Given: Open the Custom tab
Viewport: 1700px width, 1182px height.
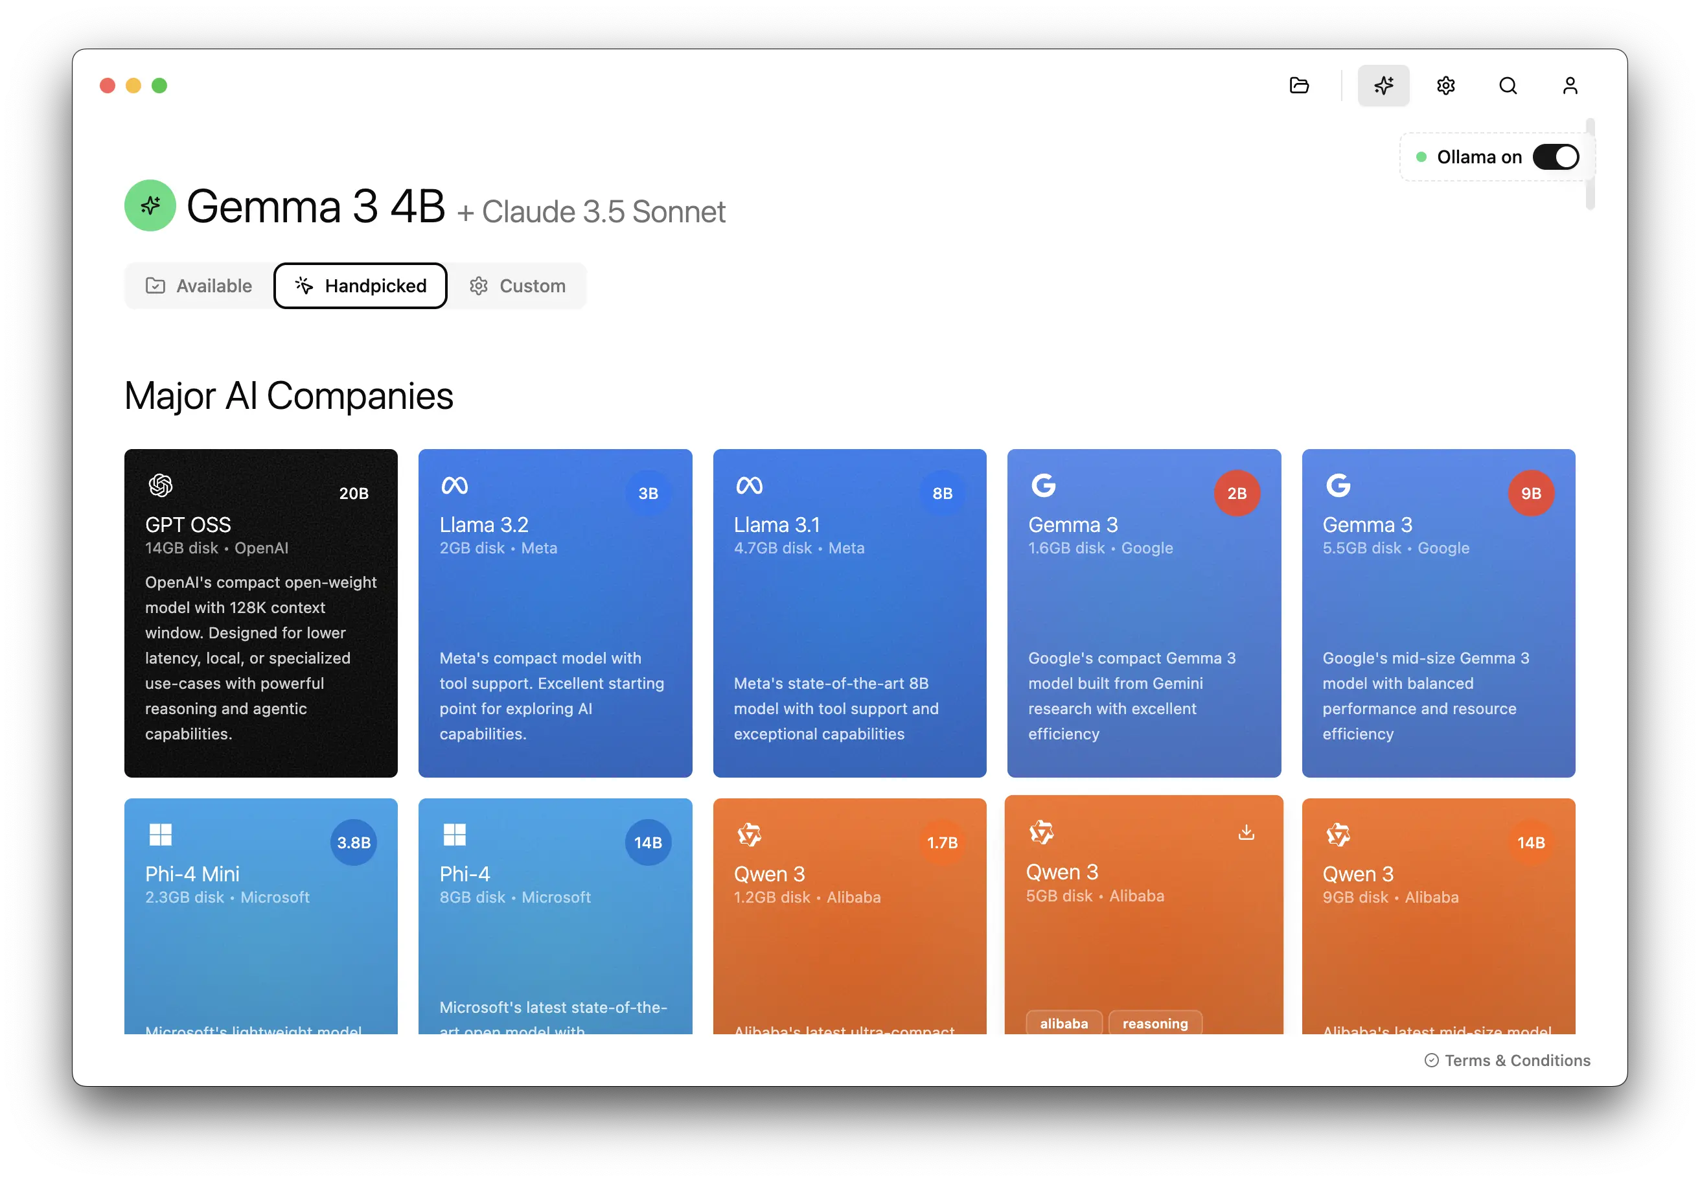Looking at the screenshot, I should [518, 286].
